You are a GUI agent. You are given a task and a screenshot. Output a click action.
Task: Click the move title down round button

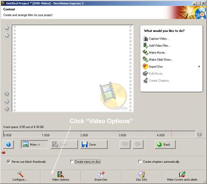pos(7,35)
